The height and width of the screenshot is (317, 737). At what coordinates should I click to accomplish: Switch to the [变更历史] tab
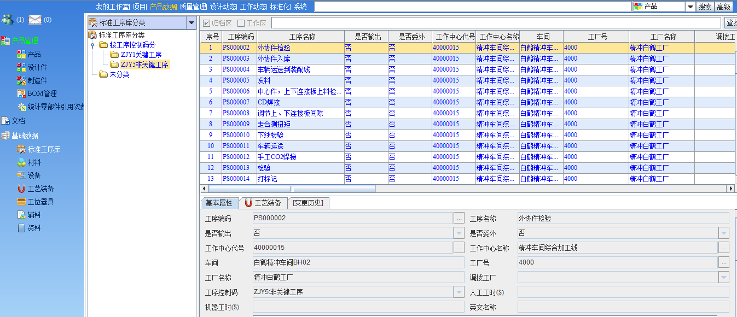pyautogui.click(x=308, y=203)
